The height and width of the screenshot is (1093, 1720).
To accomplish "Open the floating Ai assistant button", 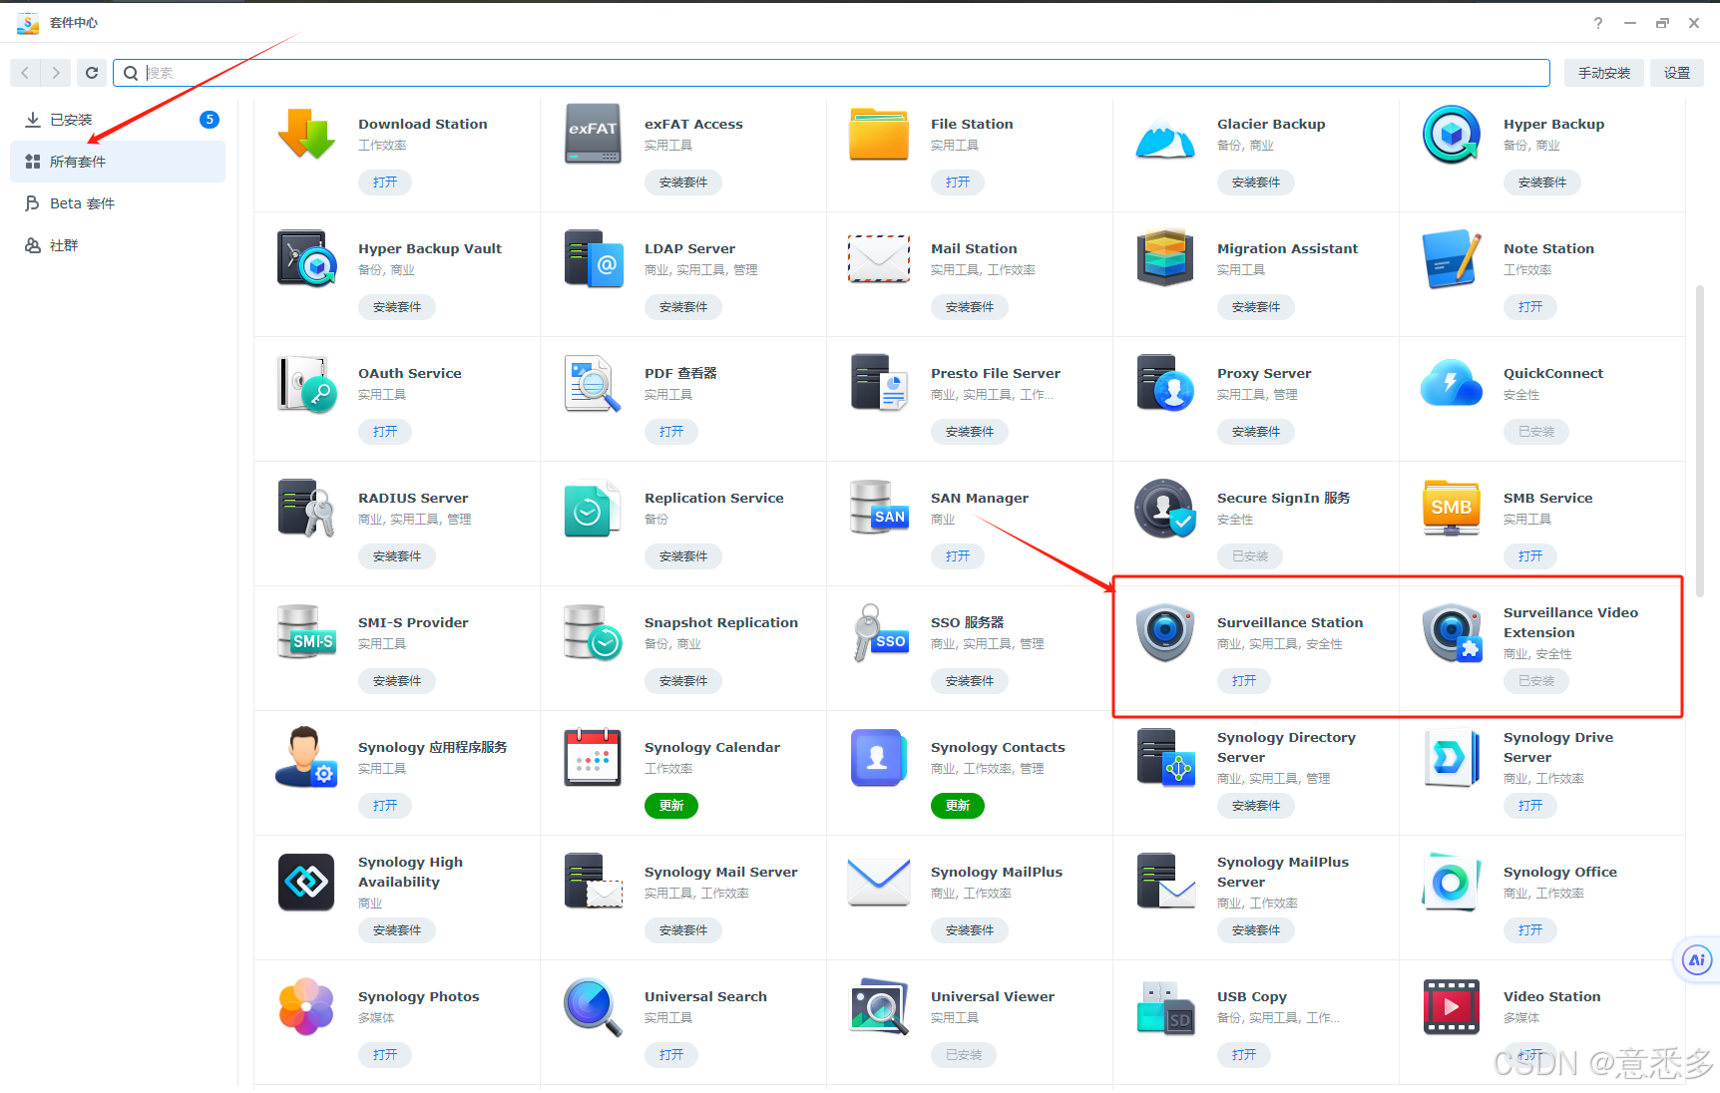I will pyautogui.click(x=1696, y=960).
